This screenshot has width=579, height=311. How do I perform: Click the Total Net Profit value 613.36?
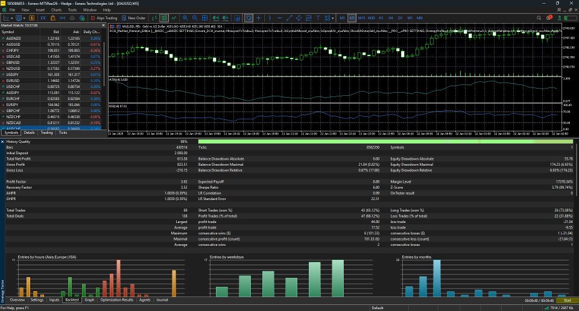point(182,159)
